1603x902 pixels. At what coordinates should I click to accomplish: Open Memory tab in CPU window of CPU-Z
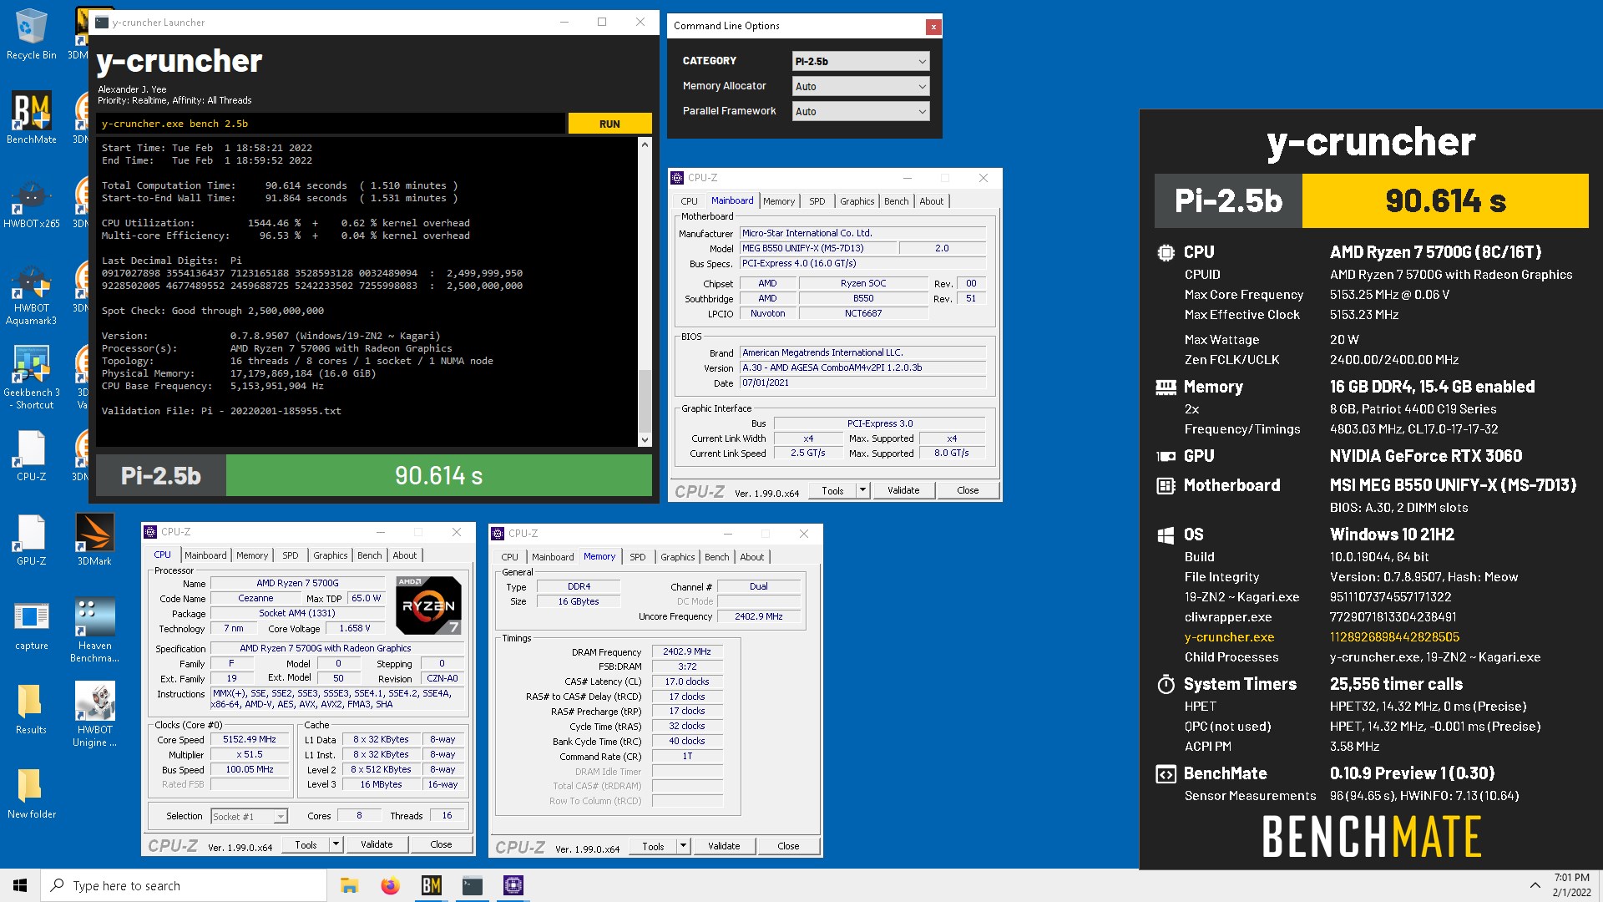click(252, 555)
